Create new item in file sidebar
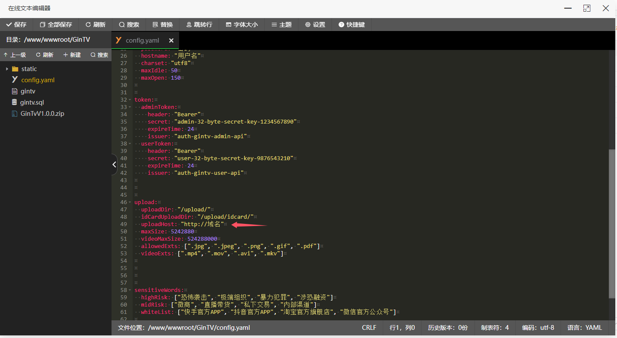Viewport: 617px width, 338px height. pyautogui.click(x=72, y=55)
